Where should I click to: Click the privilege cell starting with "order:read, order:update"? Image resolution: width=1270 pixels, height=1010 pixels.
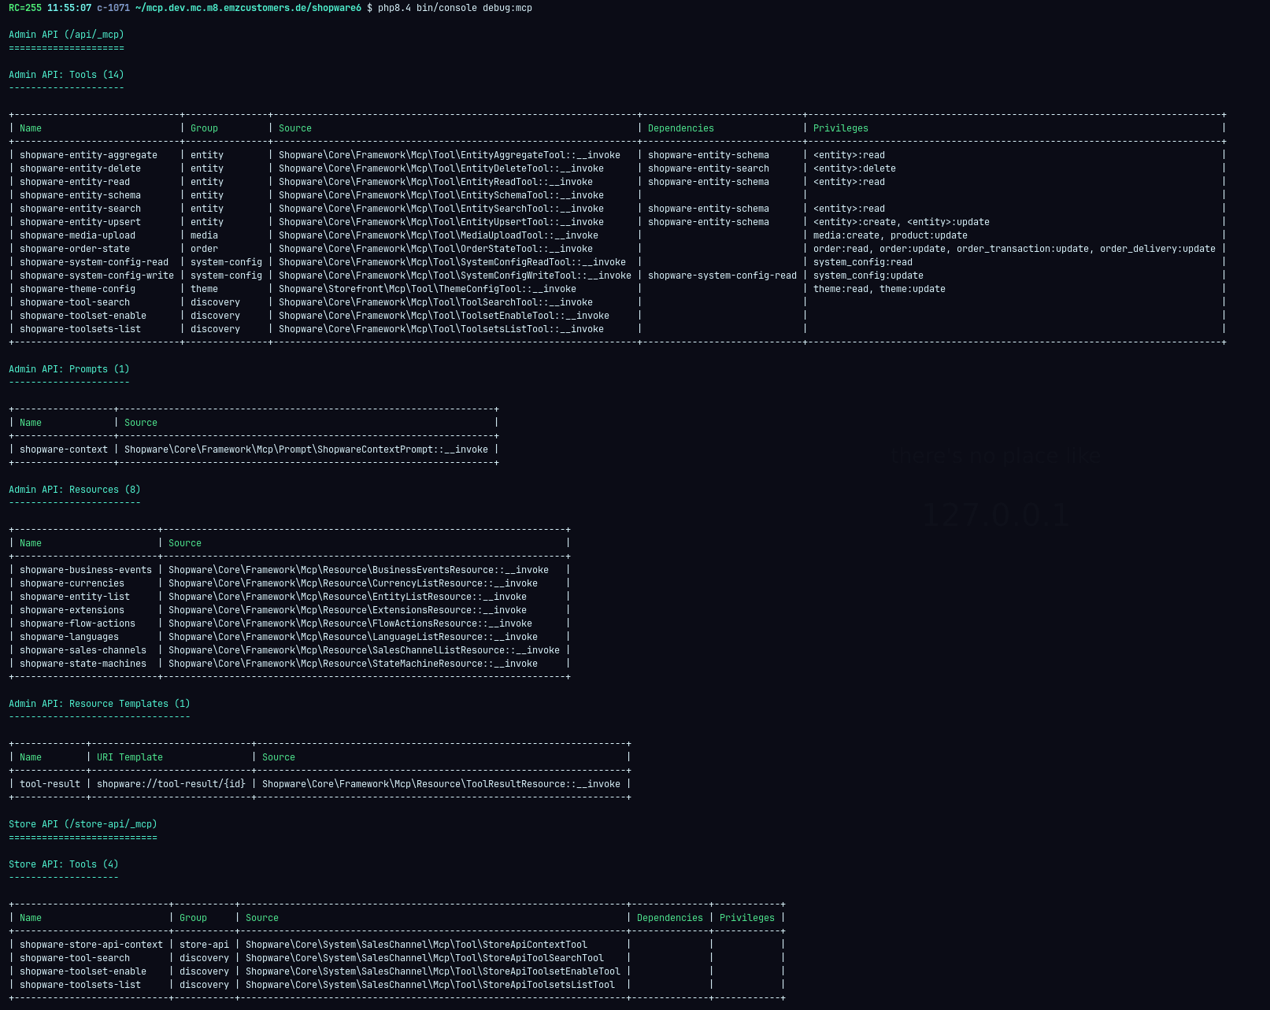click(x=1014, y=249)
